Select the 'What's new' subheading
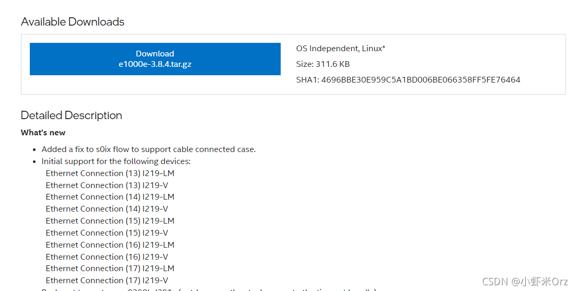 coord(43,133)
